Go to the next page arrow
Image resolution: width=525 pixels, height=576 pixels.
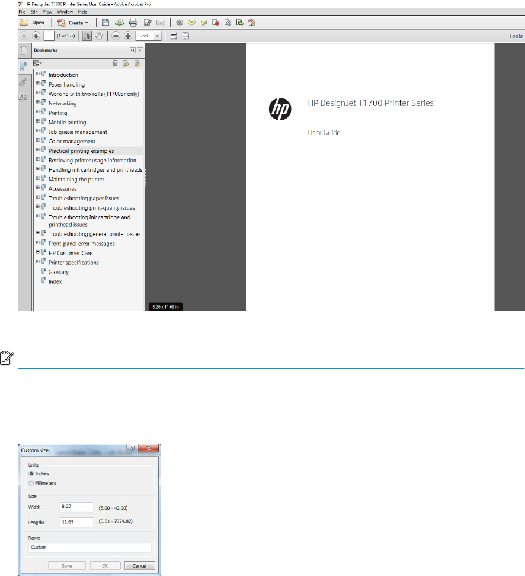pos(36,36)
